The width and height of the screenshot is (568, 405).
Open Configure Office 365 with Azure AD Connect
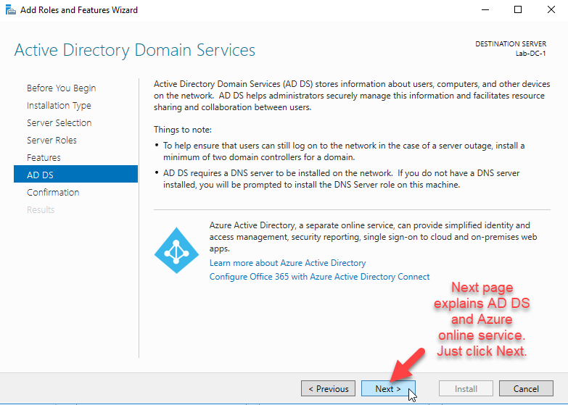(319, 277)
